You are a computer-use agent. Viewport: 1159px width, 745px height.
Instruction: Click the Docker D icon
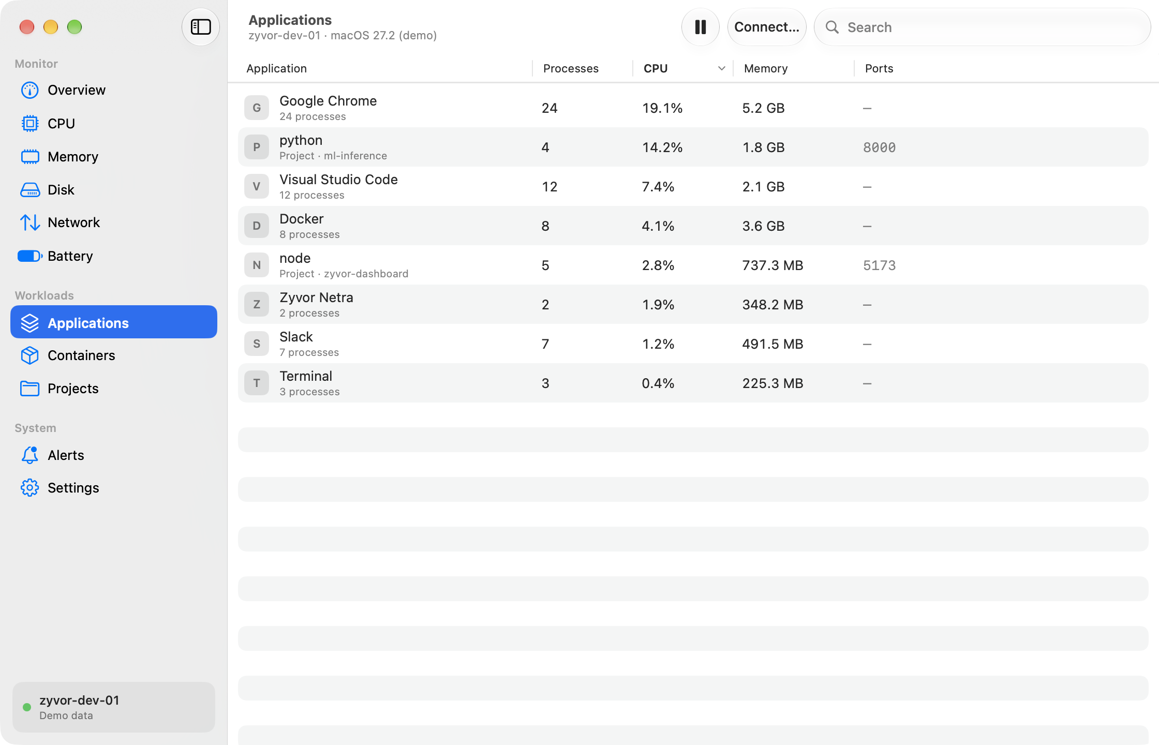point(257,226)
